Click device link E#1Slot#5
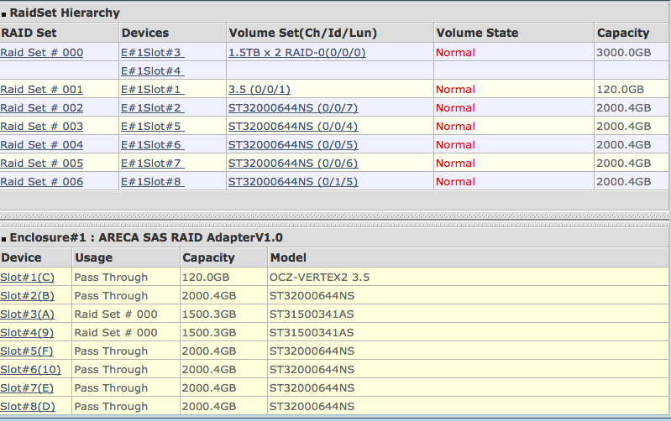 [152, 126]
